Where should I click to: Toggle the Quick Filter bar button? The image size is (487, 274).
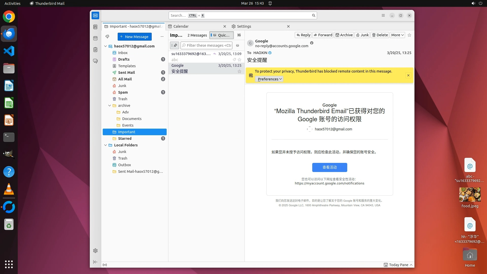[221, 35]
